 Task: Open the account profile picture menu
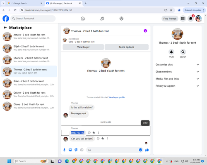point(198,19)
